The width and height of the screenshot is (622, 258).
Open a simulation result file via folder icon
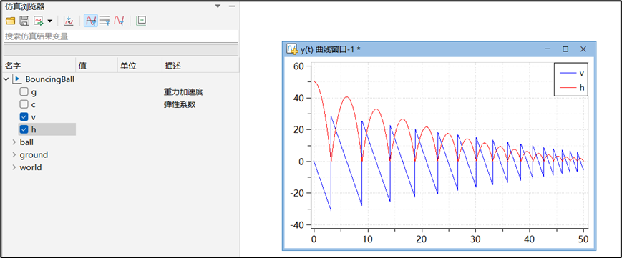(10, 21)
